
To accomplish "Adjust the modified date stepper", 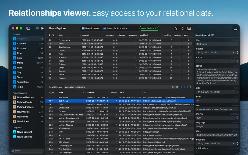I will tap(237, 144).
